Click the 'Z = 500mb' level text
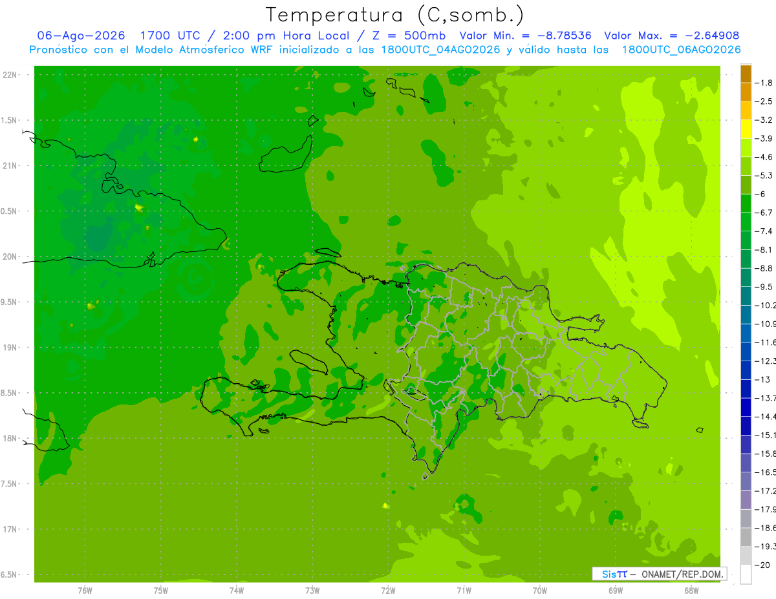 click(407, 36)
